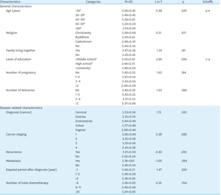Click the 'Number of deliveries' label
The image size is (221, 195).
[20, 90]
